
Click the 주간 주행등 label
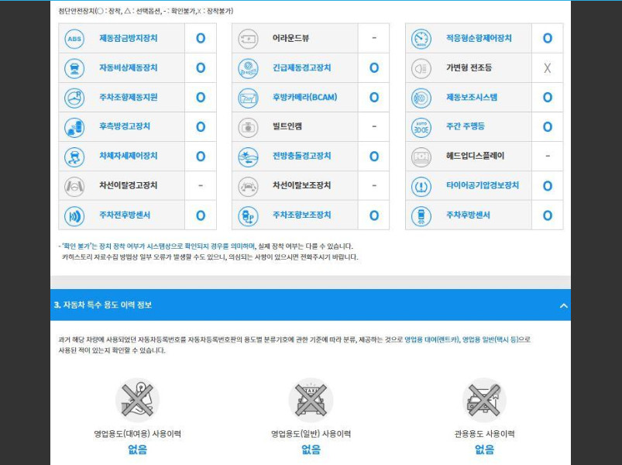click(466, 126)
